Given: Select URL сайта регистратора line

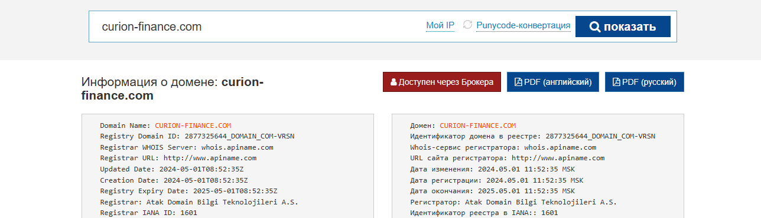Looking at the screenshot, I should click(508, 158).
